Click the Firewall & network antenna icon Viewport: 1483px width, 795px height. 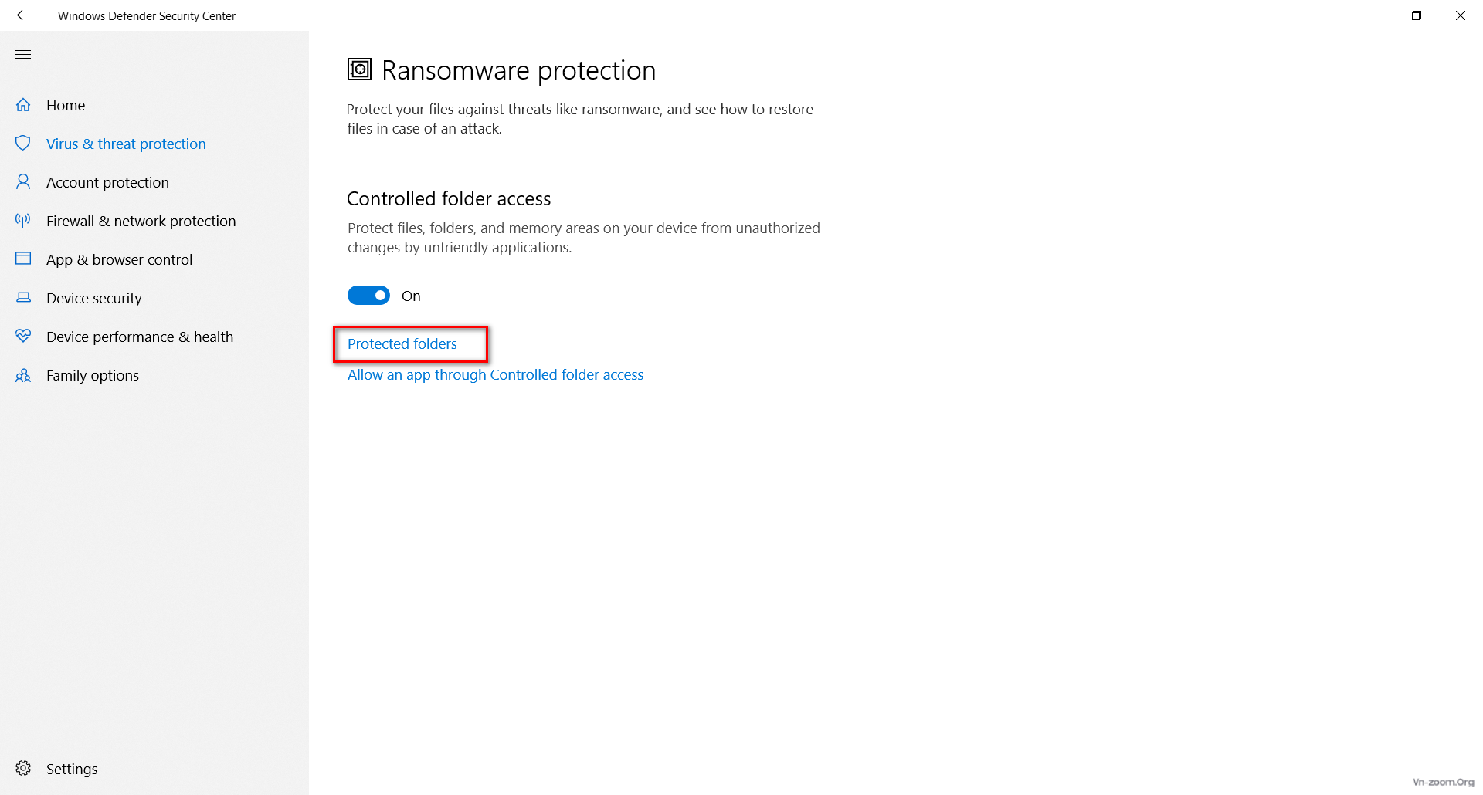coord(23,221)
